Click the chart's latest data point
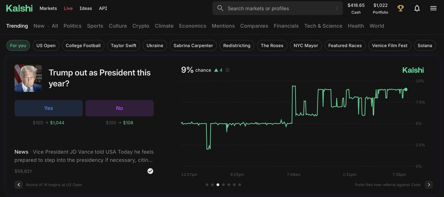 (406, 89)
